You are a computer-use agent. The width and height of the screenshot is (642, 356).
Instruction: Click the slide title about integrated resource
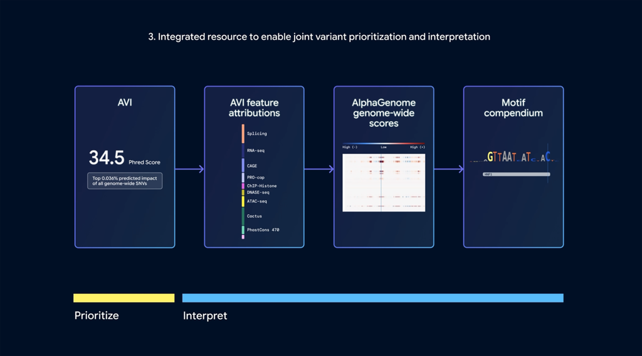319,37
